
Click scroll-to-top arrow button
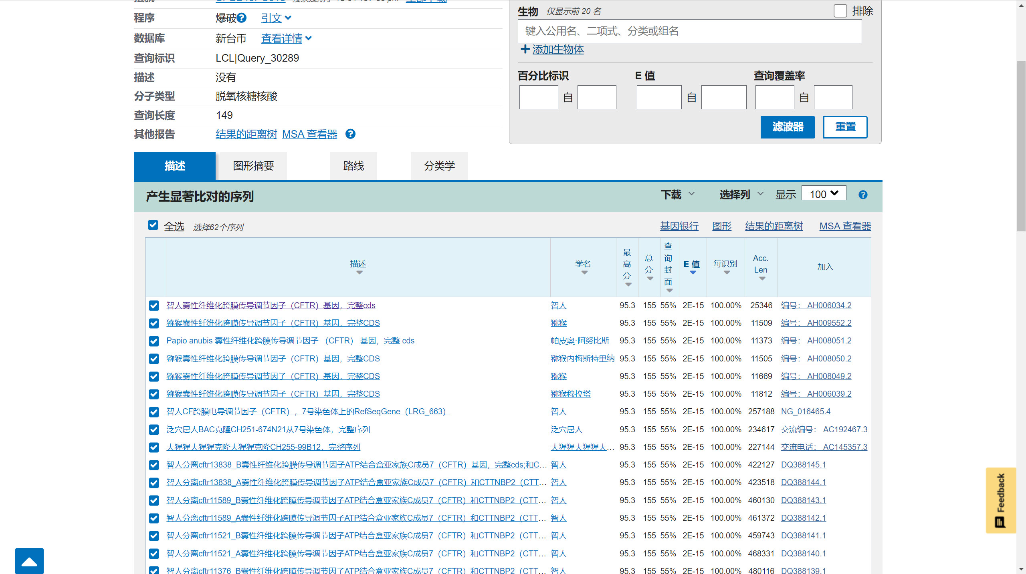pos(30,561)
